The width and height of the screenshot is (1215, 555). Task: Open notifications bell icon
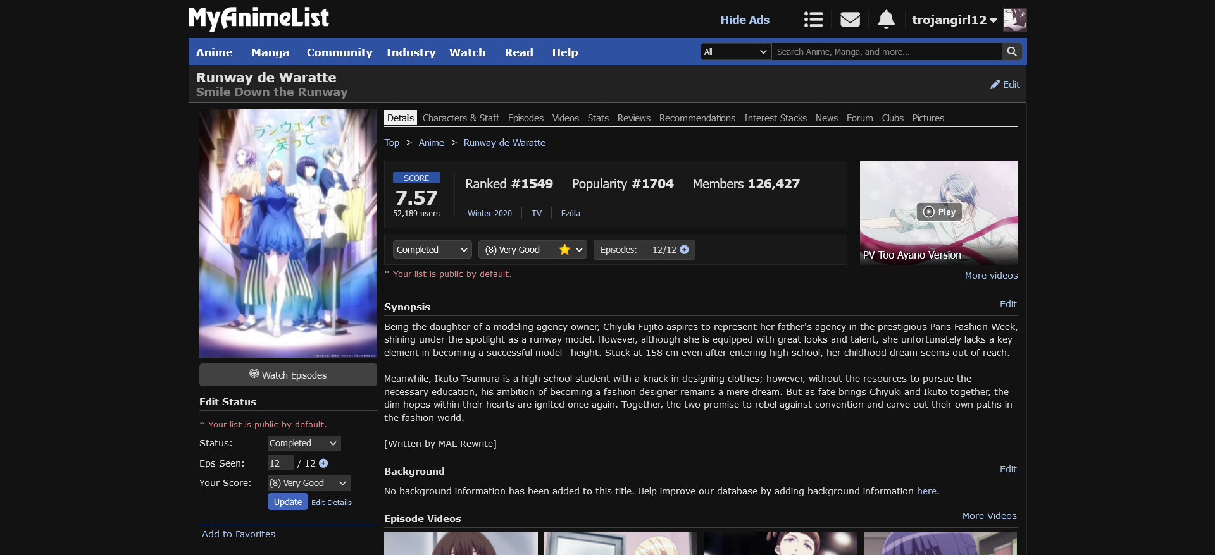tap(886, 20)
